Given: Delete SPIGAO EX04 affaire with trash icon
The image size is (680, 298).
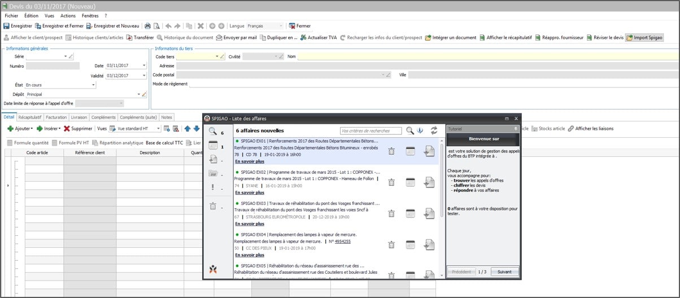Looking at the screenshot, I should pos(391,244).
